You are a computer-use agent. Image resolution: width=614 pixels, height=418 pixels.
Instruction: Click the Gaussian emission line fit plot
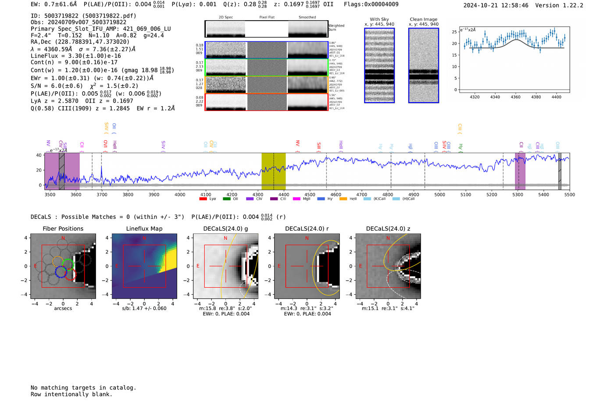point(514,60)
